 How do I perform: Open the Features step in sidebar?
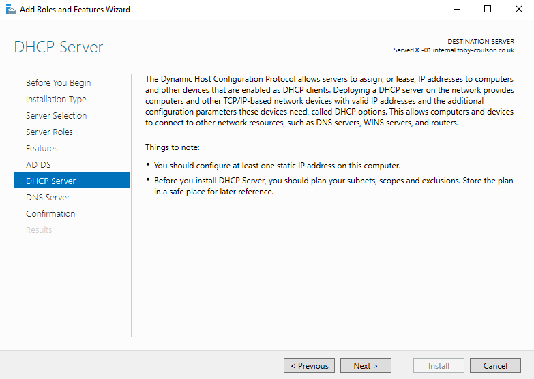point(42,149)
